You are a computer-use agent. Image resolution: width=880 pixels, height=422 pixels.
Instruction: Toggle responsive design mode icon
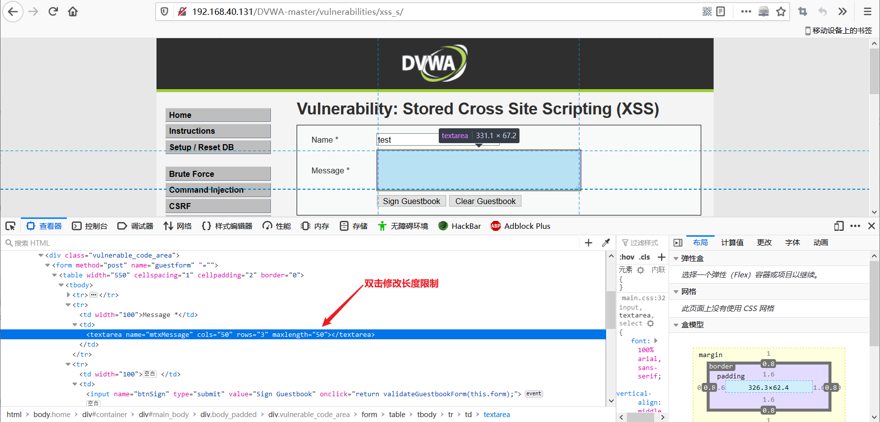coord(839,226)
